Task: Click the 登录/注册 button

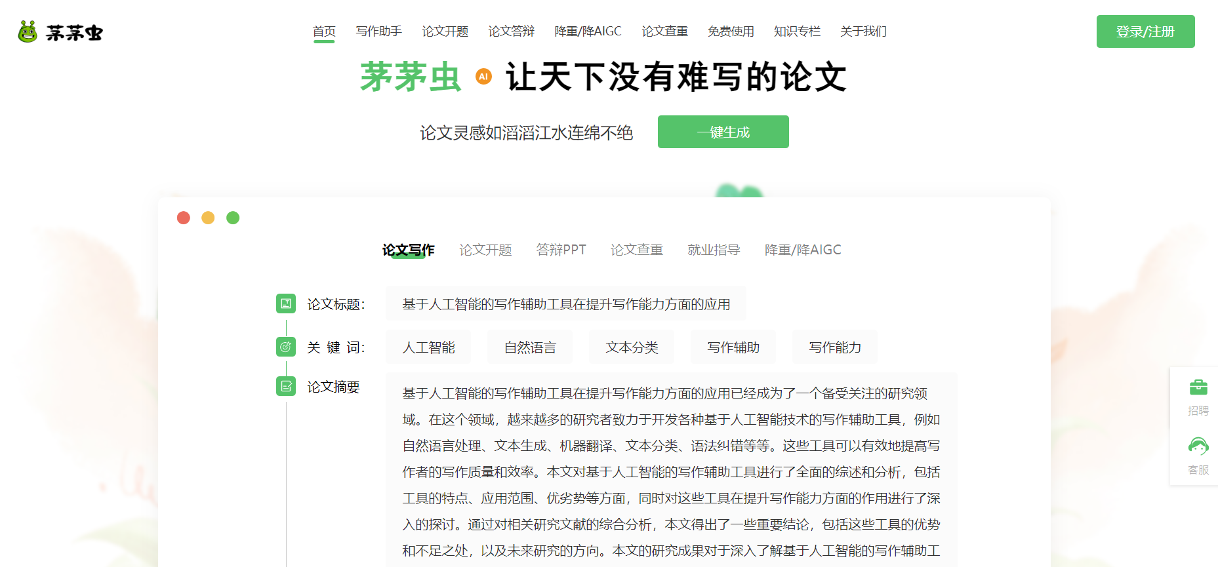Action: click(x=1145, y=31)
